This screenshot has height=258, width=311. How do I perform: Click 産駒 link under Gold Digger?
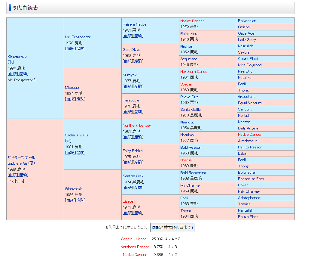point(138,61)
